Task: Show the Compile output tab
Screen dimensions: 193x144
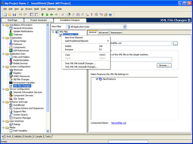Action: [38, 136]
